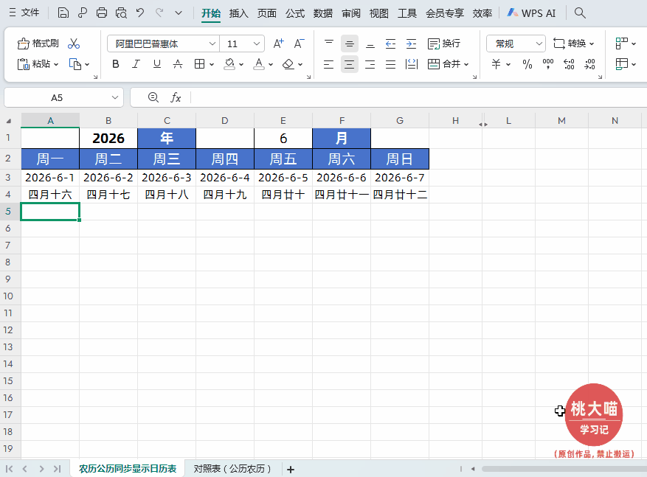647x477 pixels.
Task: Open the number format dropdown showing 常规
Action: (x=515, y=43)
